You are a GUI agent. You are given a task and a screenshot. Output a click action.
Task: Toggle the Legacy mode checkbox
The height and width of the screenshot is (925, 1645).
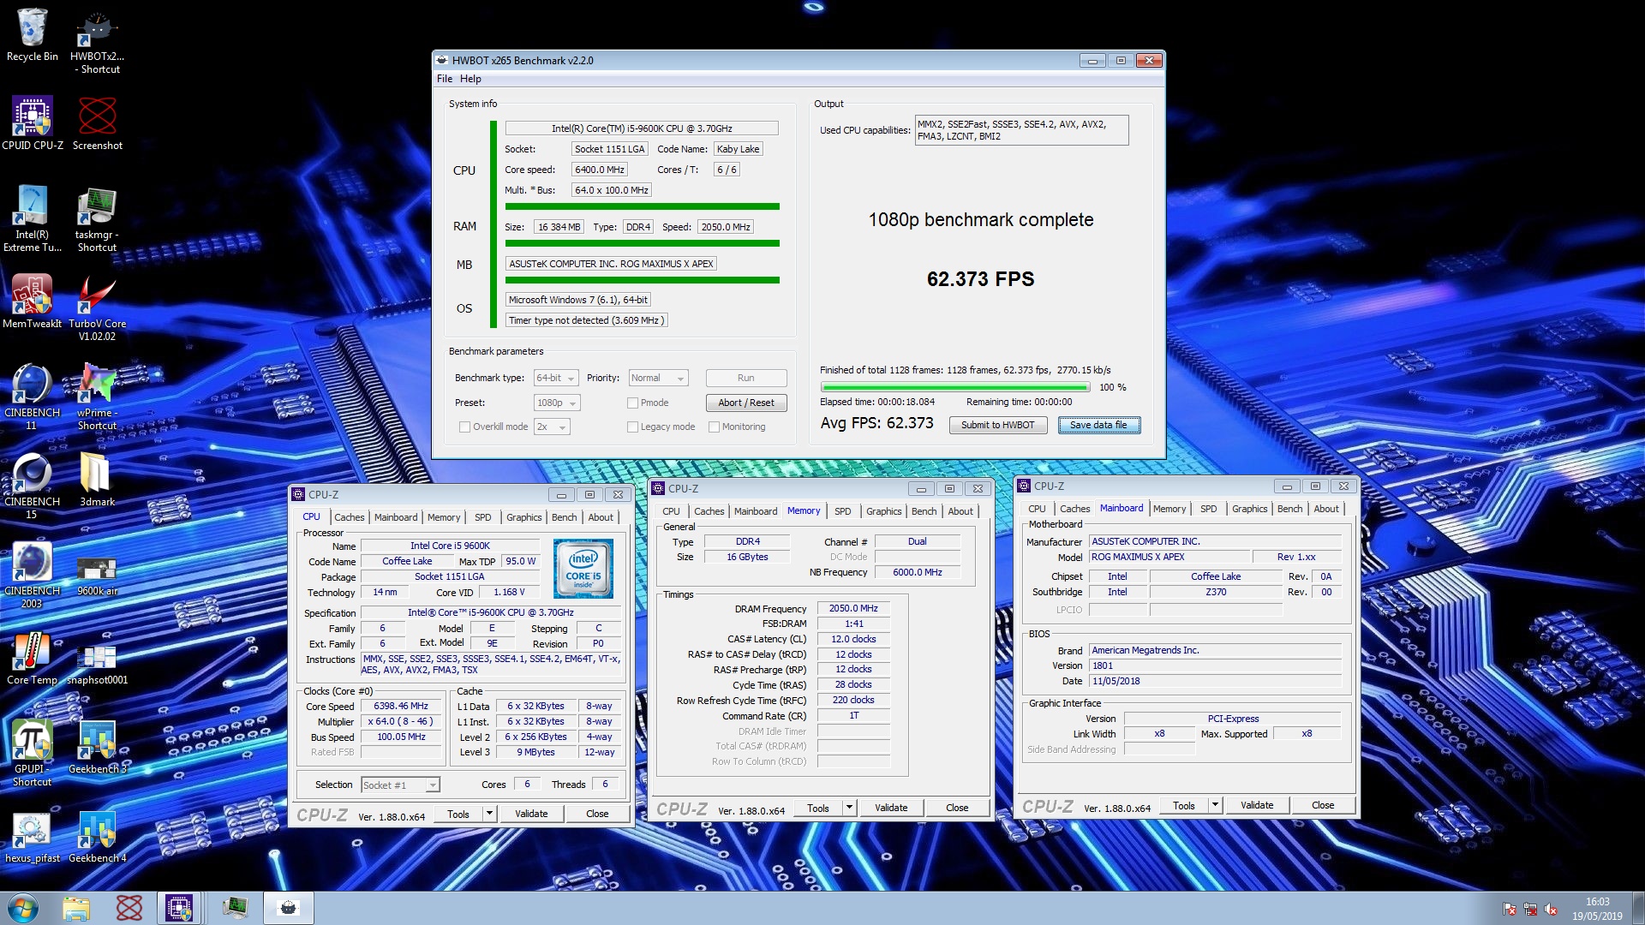pos(632,427)
